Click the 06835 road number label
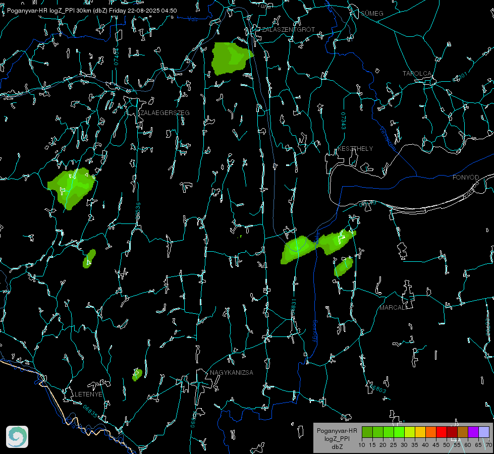Screen dimensions: 494x454 90,411
